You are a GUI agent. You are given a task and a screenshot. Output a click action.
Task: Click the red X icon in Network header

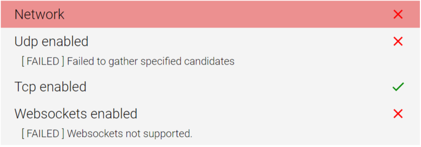(398, 15)
